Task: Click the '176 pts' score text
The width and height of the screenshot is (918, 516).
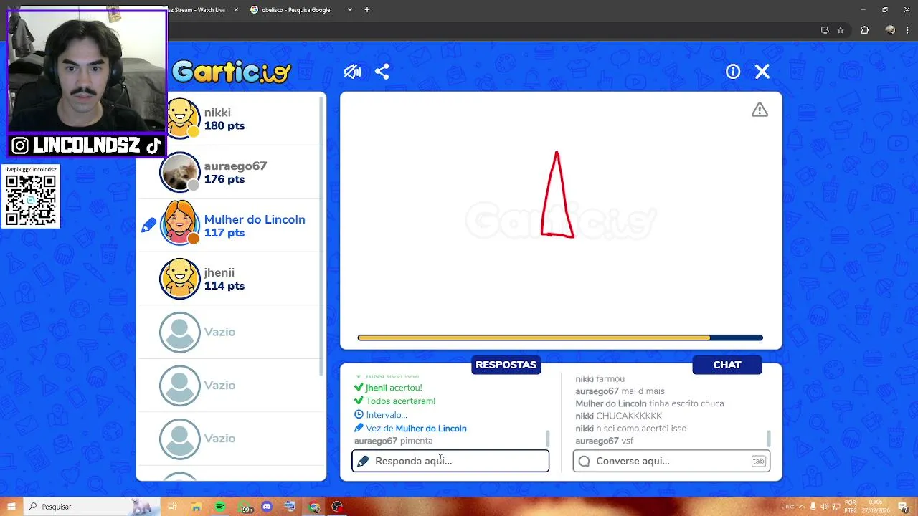Action: pos(224,179)
